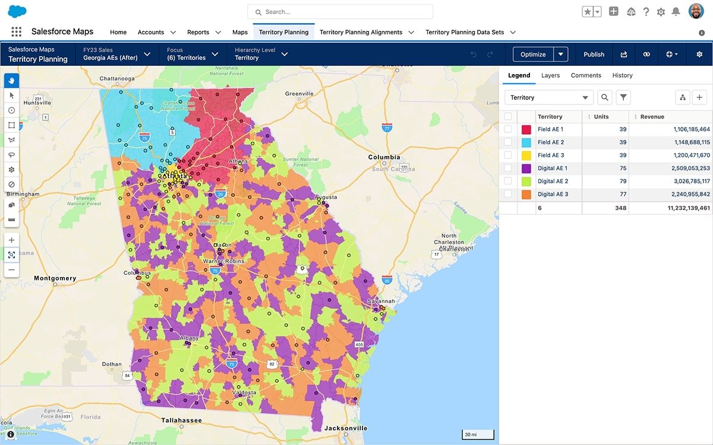Check the Field AE 1 row checkbox
713x445 pixels.
tap(509, 129)
